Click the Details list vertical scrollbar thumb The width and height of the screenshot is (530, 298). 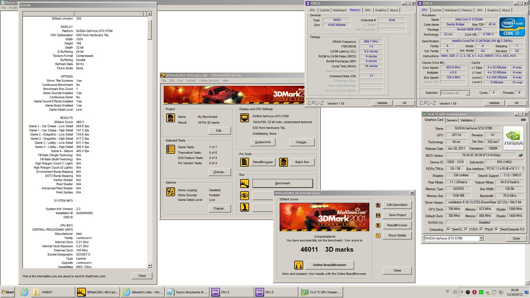(150, 30)
